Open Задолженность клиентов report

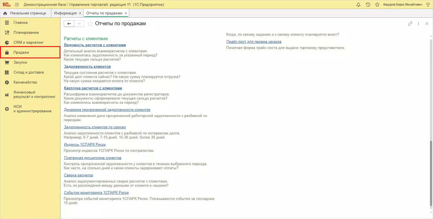click(x=87, y=67)
